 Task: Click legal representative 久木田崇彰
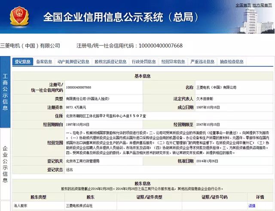click(x=205, y=99)
